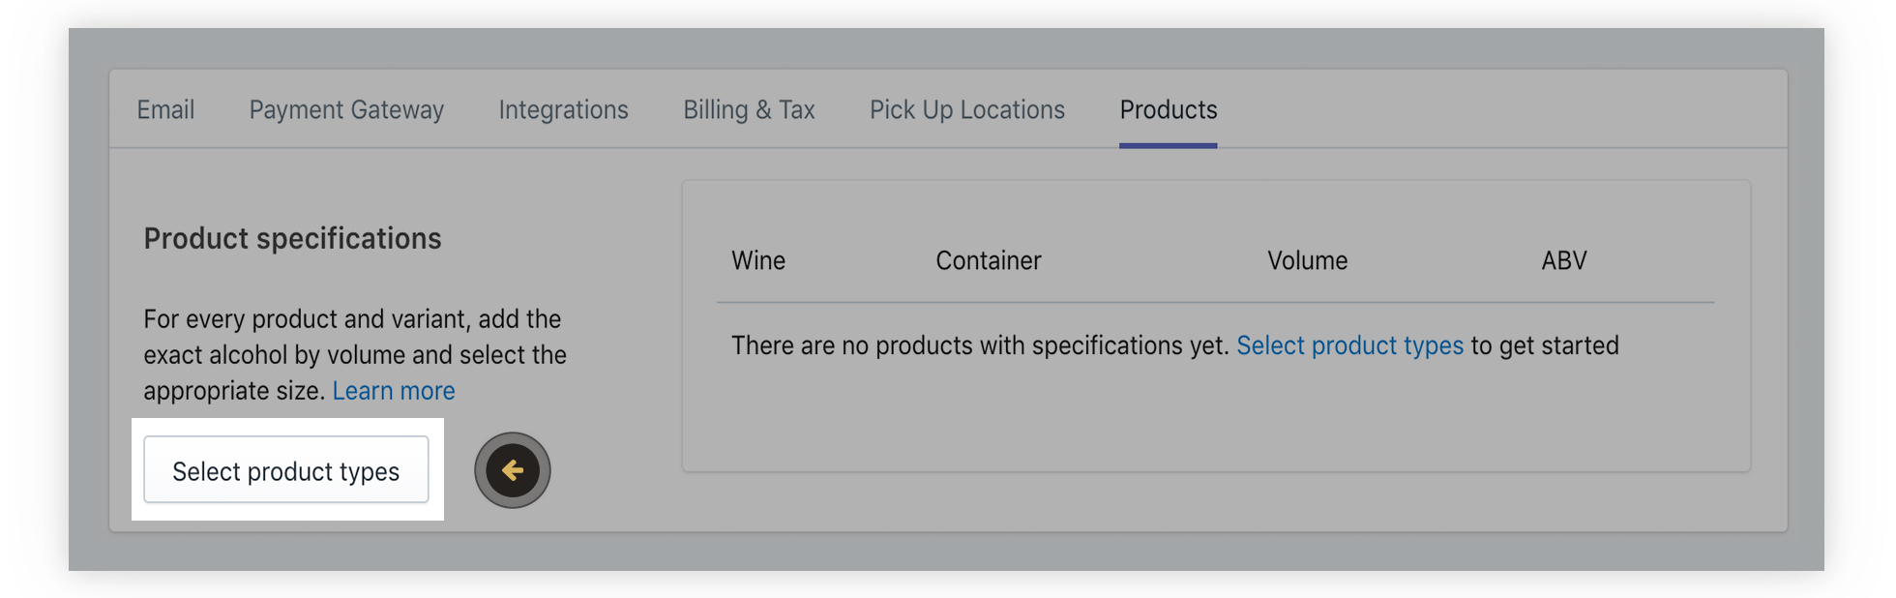Click the divider line under the column headers
1896x598 pixels.
point(1215,303)
